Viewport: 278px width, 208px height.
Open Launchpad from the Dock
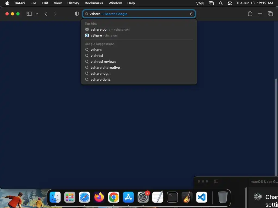(70, 197)
